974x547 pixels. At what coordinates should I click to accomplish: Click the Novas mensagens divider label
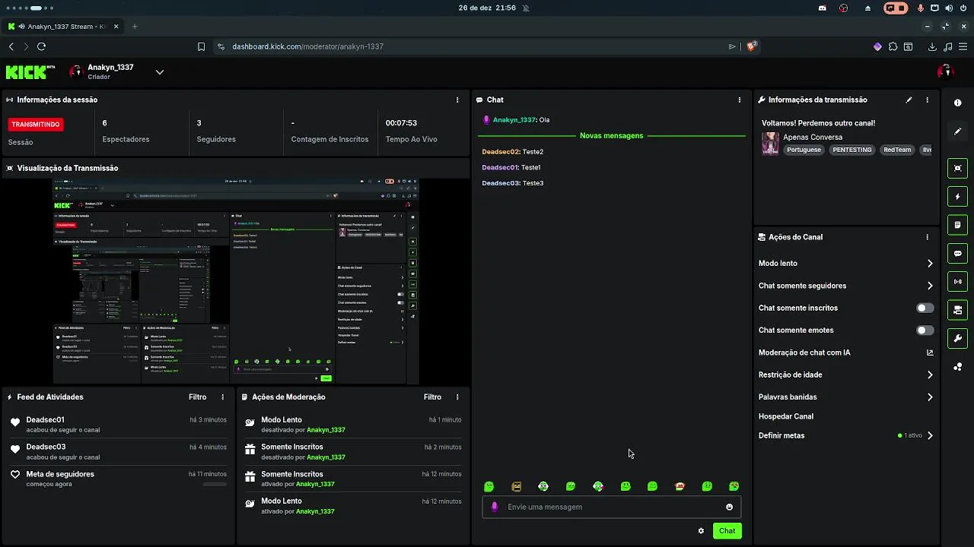tap(611, 136)
